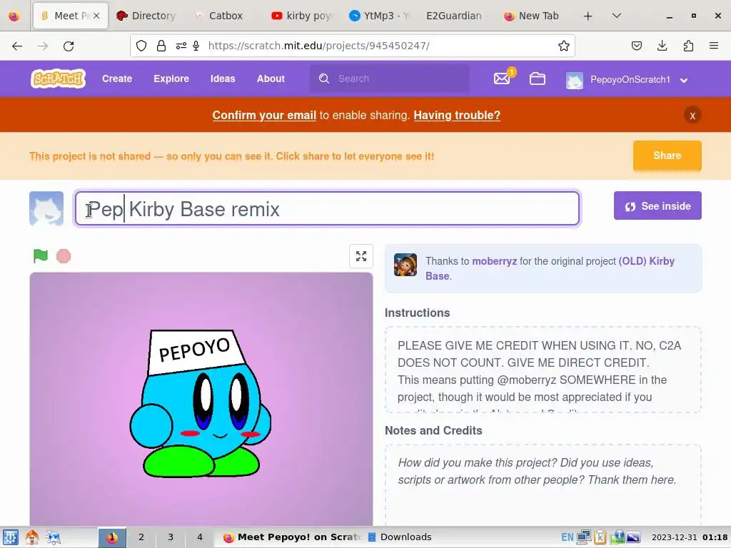Open the taskbar home folder icon

[32, 537]
